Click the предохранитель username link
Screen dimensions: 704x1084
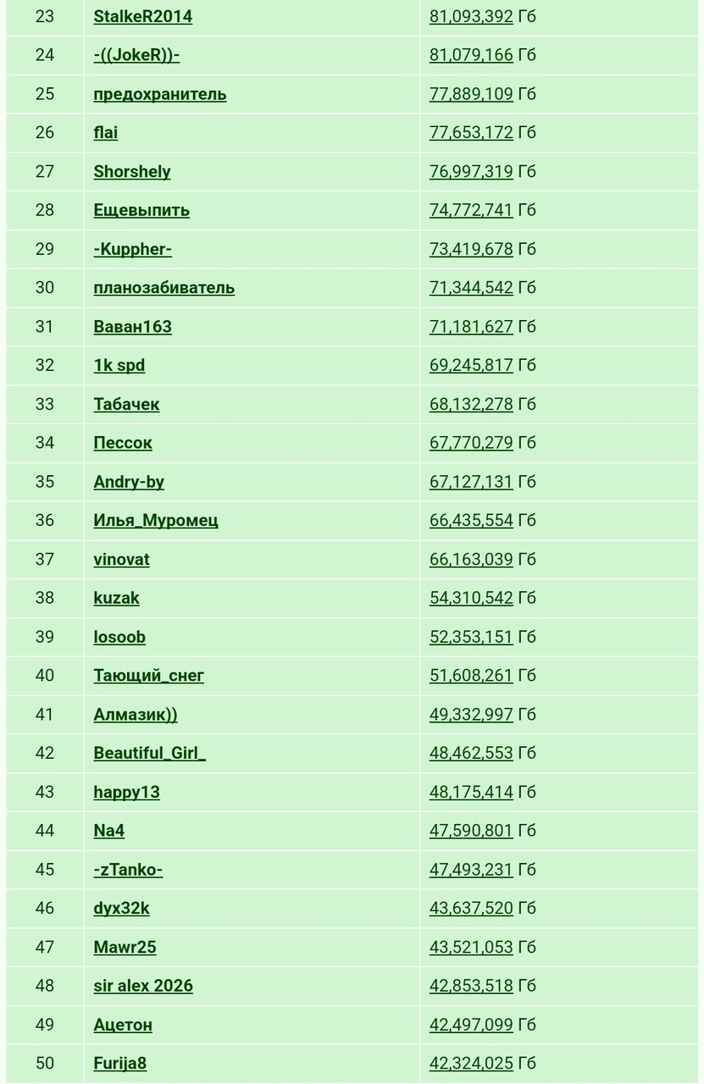coord(160,94)
